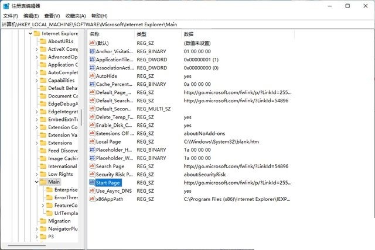The image size is (375, 250).
Task: Open the 编辑(E) menu
Action: [x=31, y=16]
